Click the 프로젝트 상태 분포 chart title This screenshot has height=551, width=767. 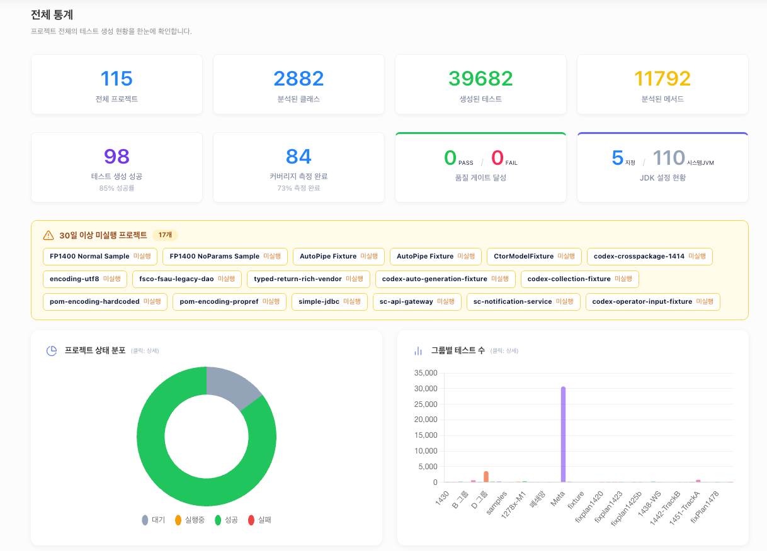click(95, 350)
